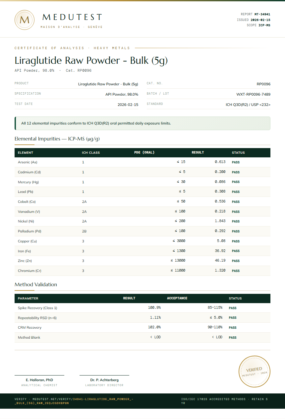Click the PASS status in the Method Blank row
285x419 pixels.
[x=233, y=338]
